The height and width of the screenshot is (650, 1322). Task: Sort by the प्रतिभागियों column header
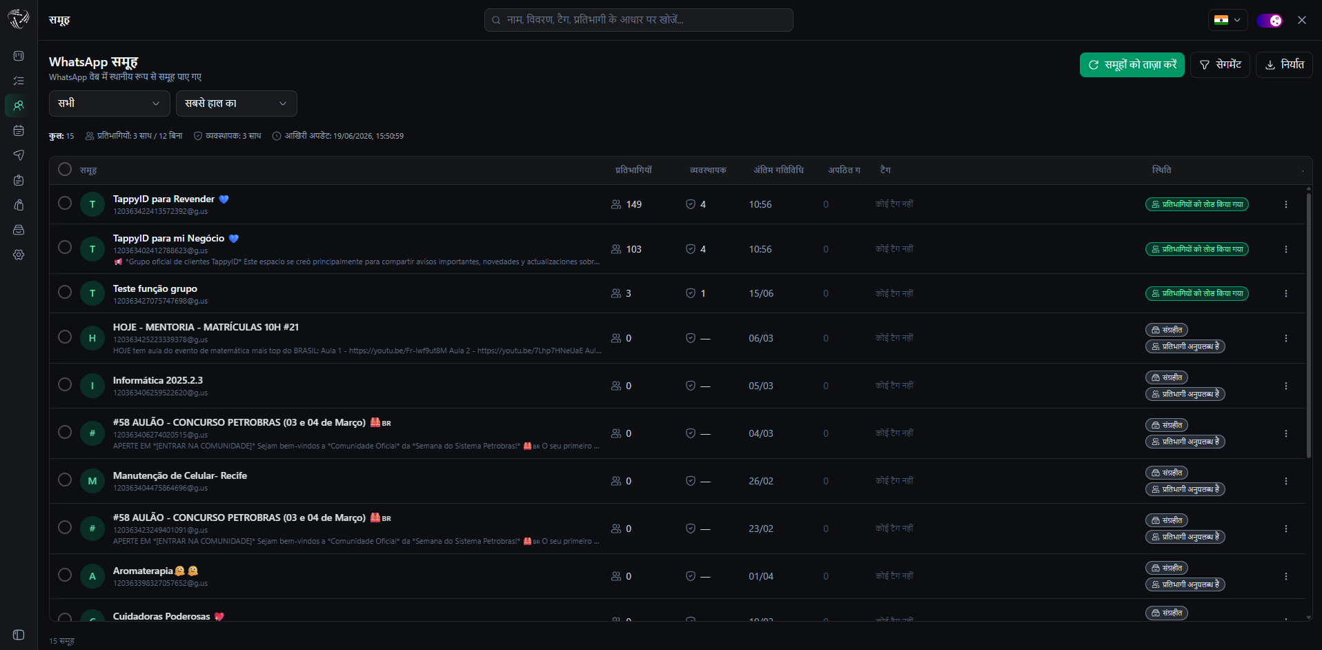click(633, 170)
